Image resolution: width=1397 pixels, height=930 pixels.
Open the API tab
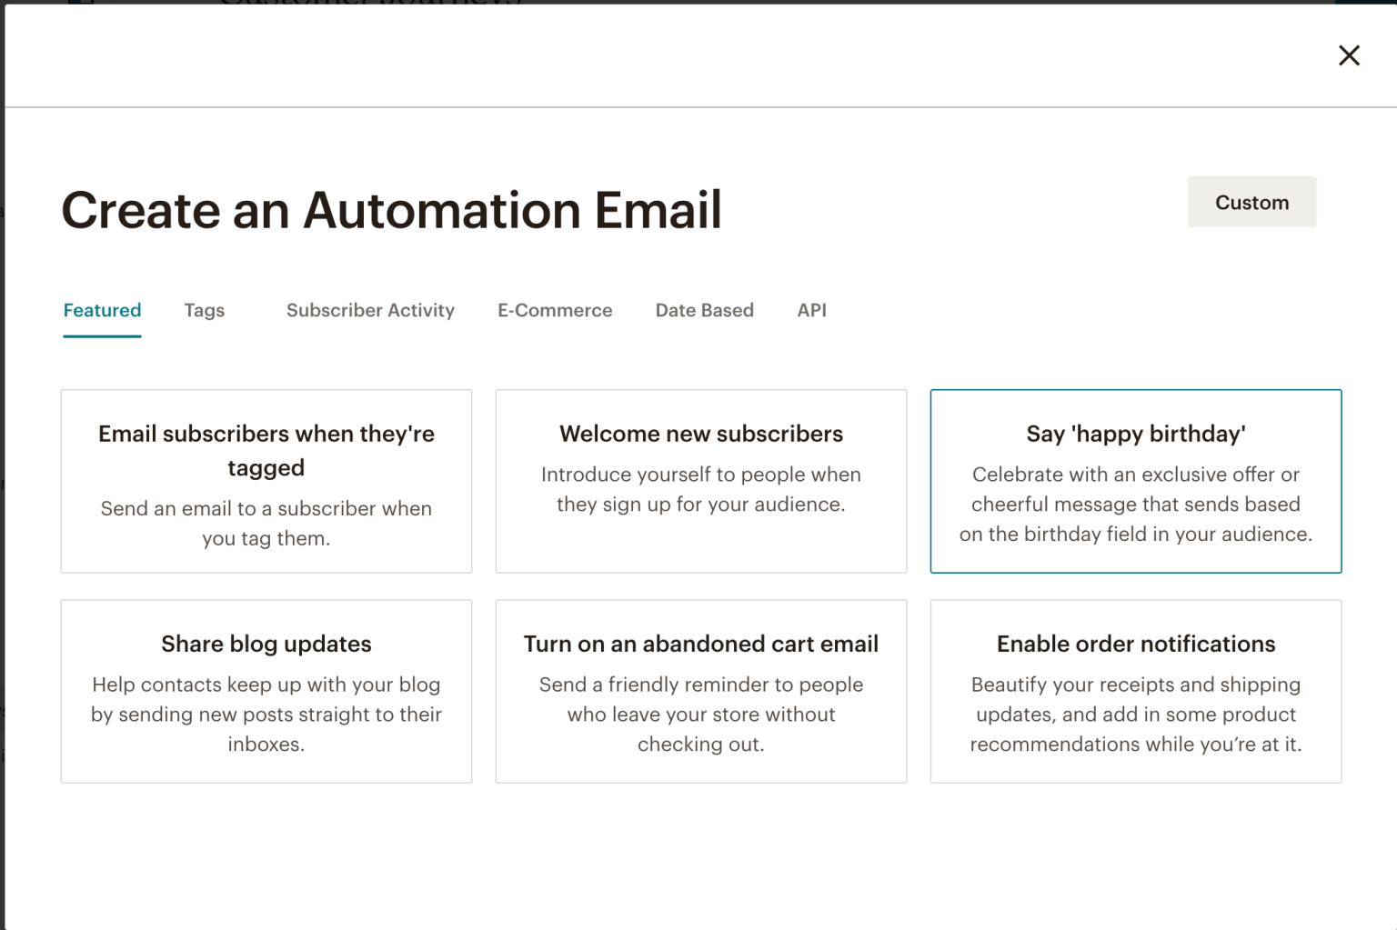[x=811, y=310]
